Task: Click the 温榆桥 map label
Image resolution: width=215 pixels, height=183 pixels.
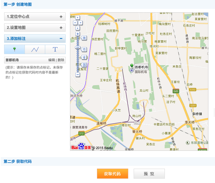Action: click(101, 123)
